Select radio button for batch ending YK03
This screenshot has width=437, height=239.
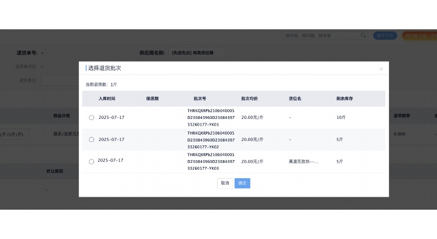click(91, 162)
